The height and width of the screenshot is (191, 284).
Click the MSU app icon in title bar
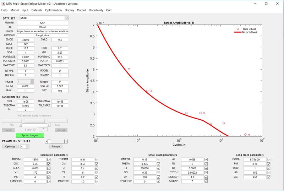point(4,3)
